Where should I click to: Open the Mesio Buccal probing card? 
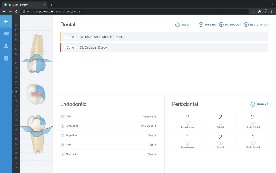tap(253, 141)
